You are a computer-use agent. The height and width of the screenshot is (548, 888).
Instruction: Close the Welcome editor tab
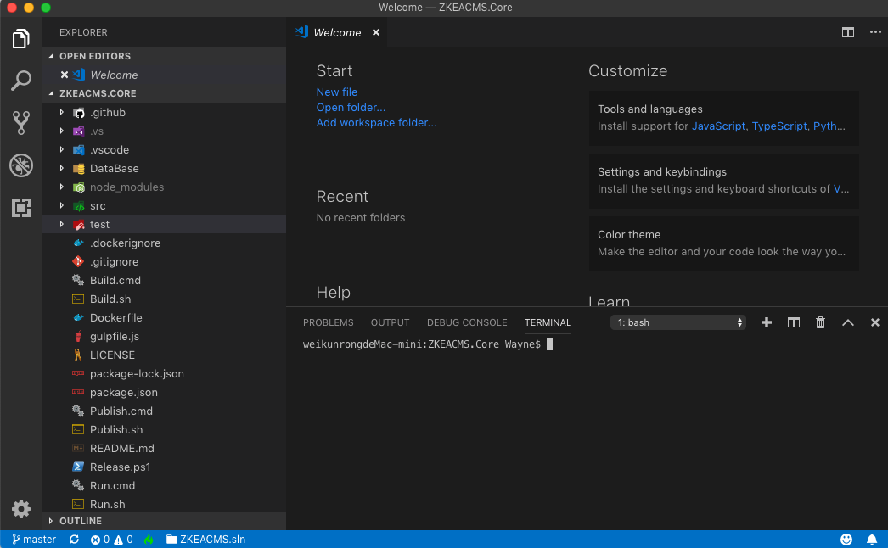pos(376,33)
